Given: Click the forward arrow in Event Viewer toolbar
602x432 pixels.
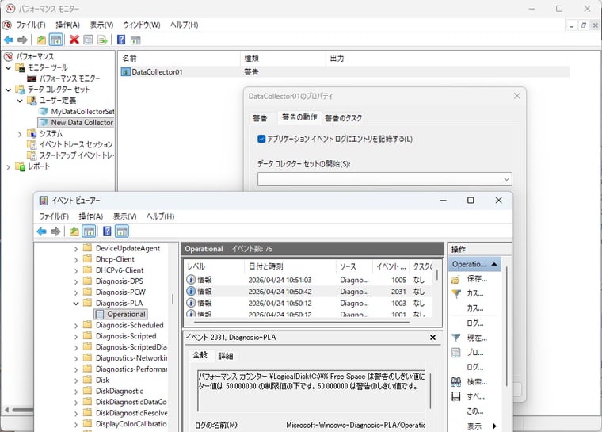Looking at the screenshot, I should 55,231.
